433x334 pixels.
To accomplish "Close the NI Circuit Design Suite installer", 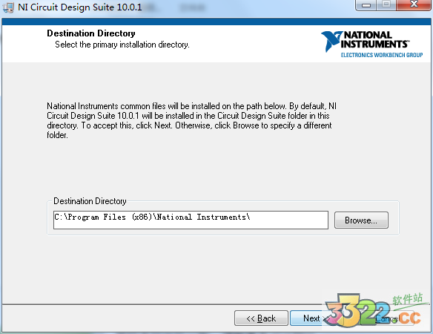I will [x=414, y=5].
